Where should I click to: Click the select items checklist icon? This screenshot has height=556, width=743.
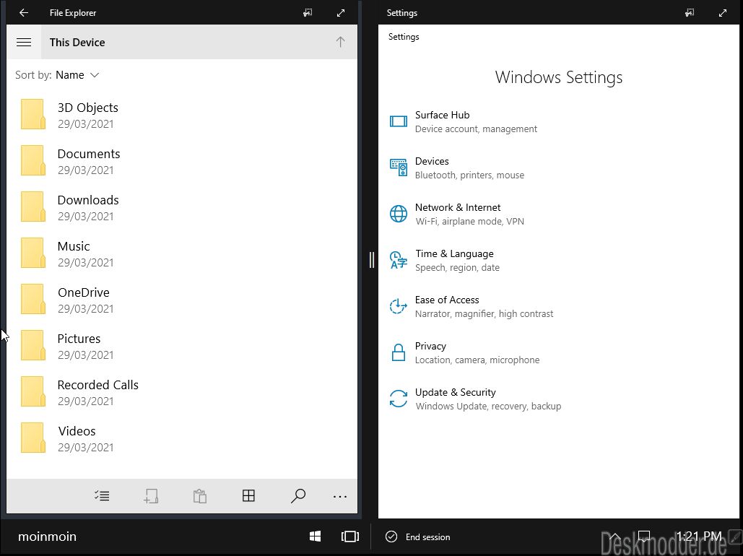click(x=102, y=496)
